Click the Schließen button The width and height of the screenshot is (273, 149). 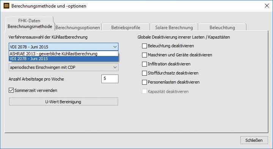coord(254,140)
